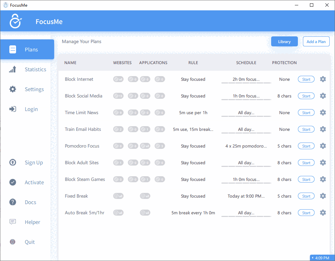Screen dimensions: 335x261
Task: Open schedule '4 x 25m pomodoro...' field
Action: tap(246, 146)
